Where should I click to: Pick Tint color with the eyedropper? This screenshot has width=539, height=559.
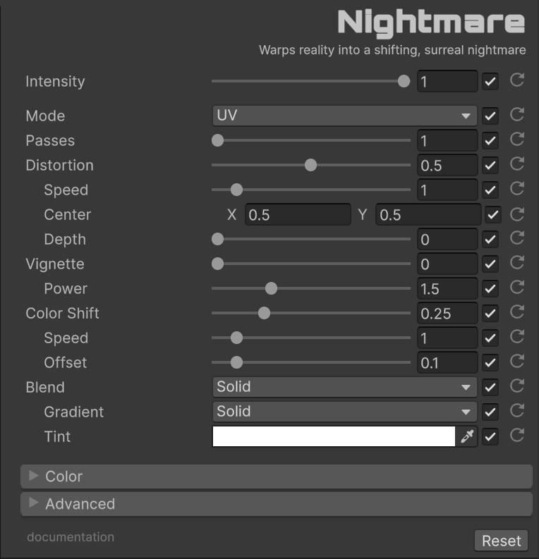[467, 436]
